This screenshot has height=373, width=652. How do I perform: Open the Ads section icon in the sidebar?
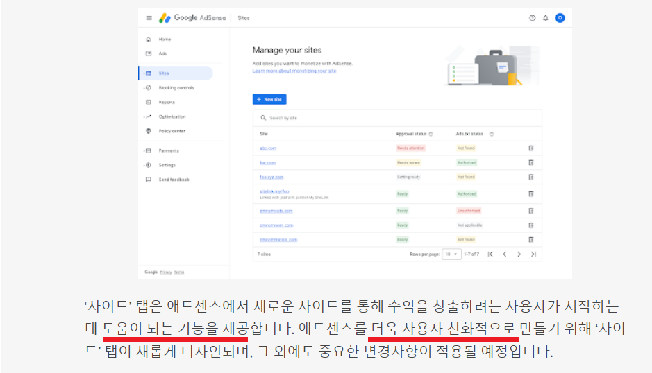pos(149,53)
